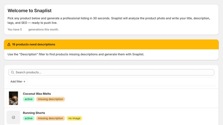Click the active badge on Running Shorts
Screen dimensions: 223x125
click(29, 118)
